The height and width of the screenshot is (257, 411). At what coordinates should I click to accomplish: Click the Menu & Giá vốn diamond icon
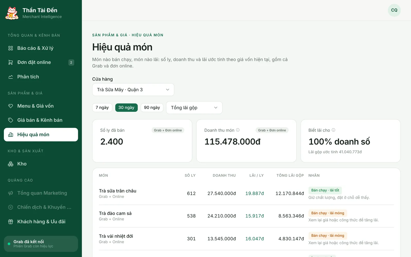11,106
